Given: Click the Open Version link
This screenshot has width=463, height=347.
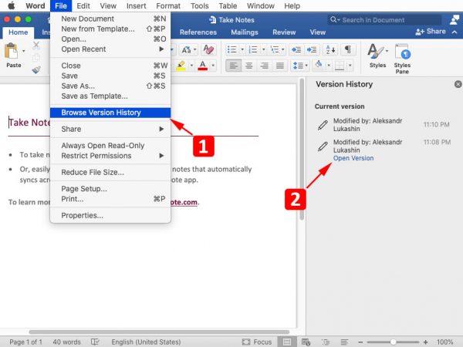Looking at the screenshot, I should tap(353, 158).
